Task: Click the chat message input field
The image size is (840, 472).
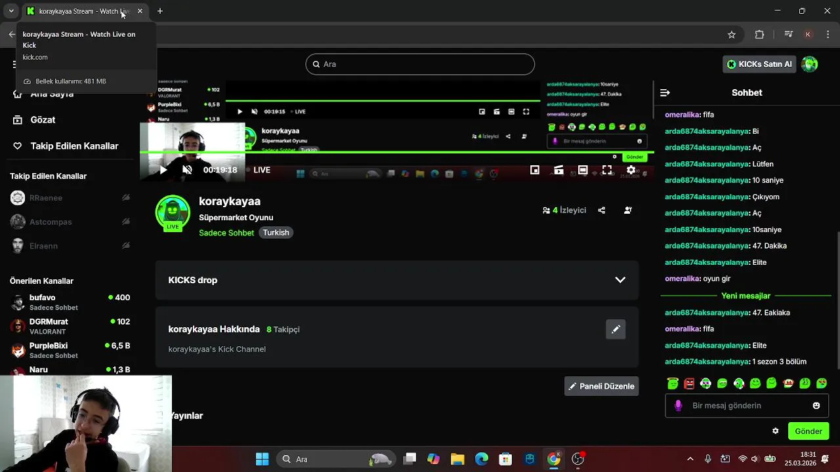Action: 747,406
